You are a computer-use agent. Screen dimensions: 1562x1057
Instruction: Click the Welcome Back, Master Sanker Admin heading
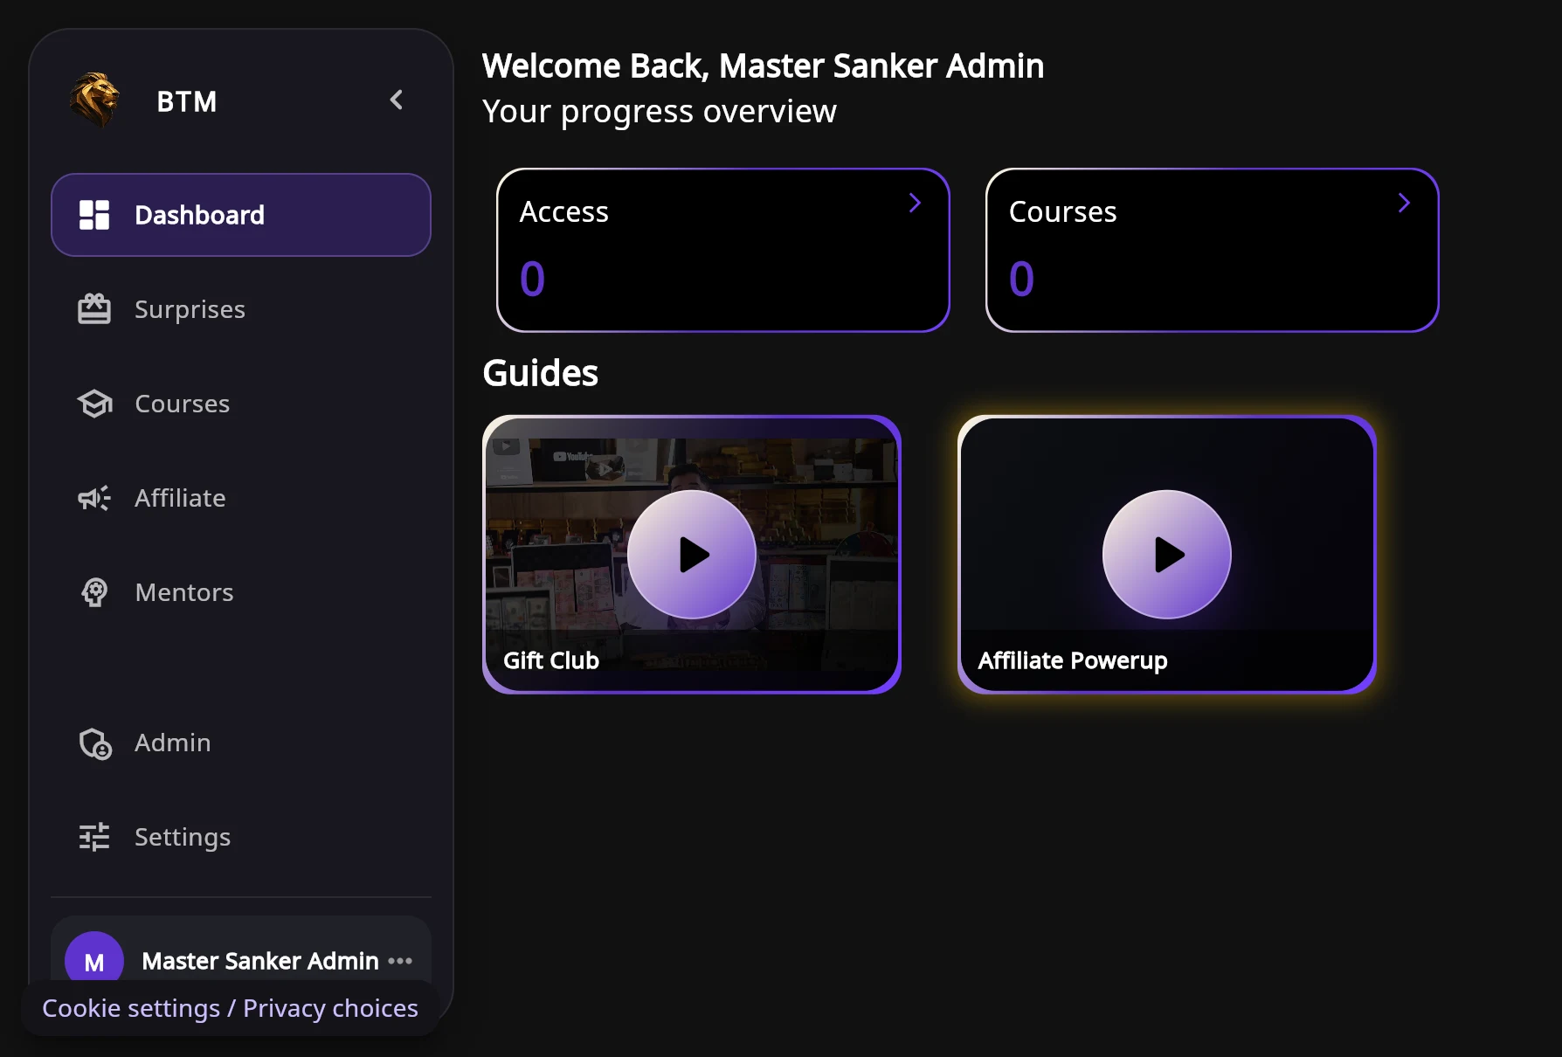(x=763, y=66)
